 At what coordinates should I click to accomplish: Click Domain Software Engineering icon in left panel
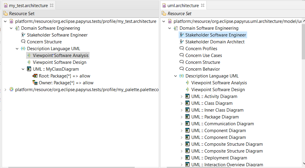[17, 28]
